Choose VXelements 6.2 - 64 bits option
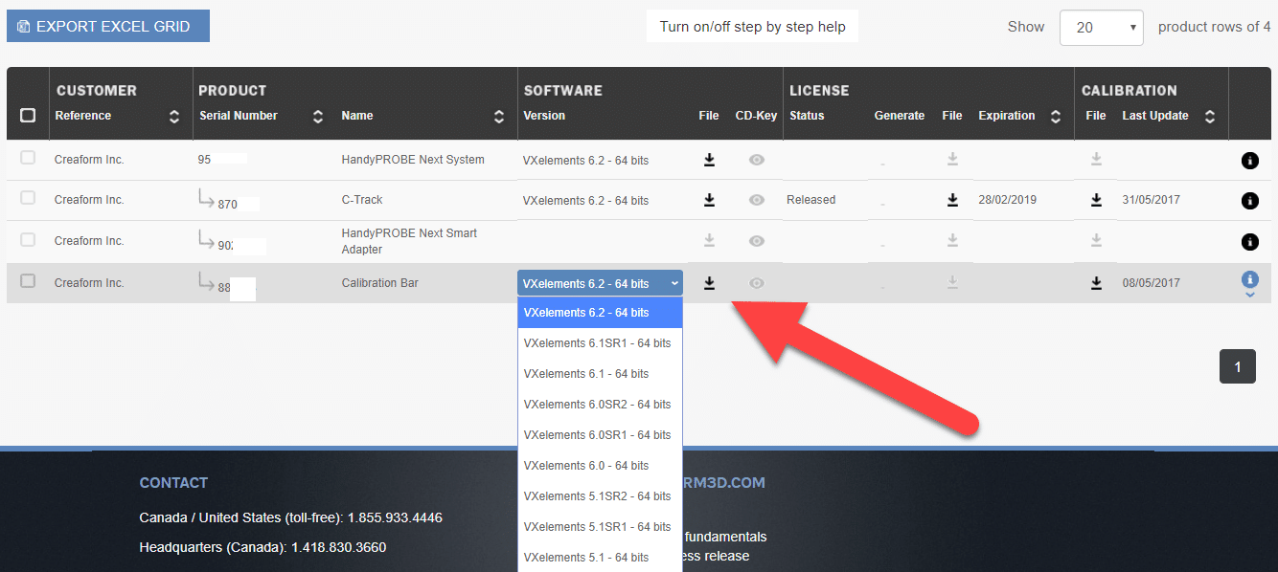This screenshot has height=572, width=1278. 601,313
